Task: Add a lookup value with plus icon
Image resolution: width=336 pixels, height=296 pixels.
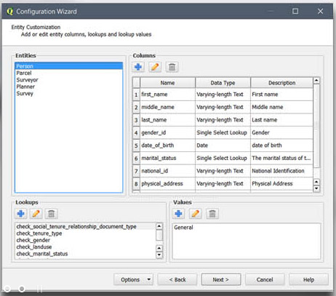Action: [x=179, y=214]
